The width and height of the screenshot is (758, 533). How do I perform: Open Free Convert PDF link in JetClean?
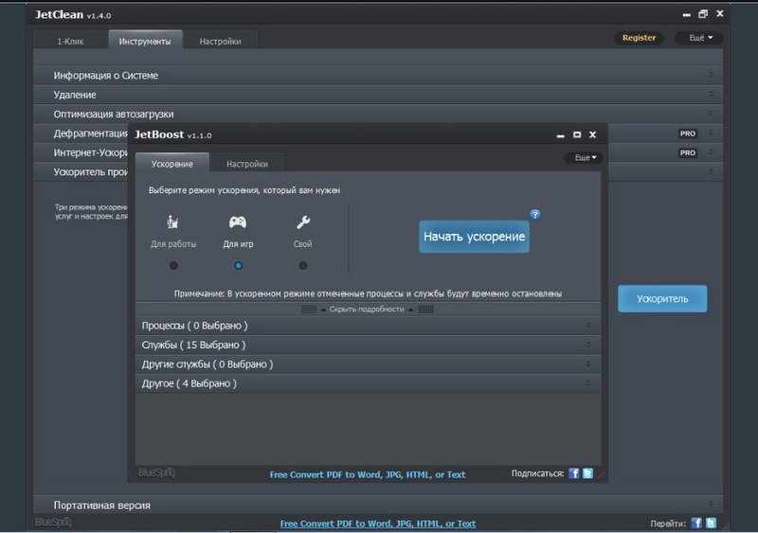pyautogui.click(x=377, y=524)
